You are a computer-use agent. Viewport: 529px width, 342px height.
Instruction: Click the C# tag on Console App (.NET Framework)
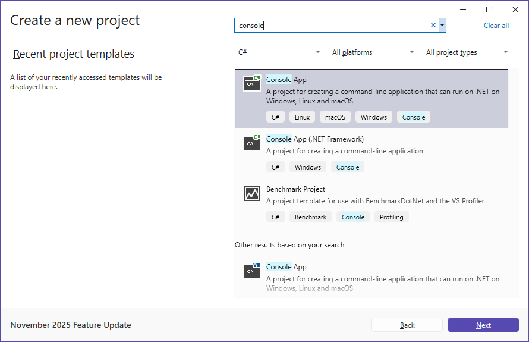[275, 167]
